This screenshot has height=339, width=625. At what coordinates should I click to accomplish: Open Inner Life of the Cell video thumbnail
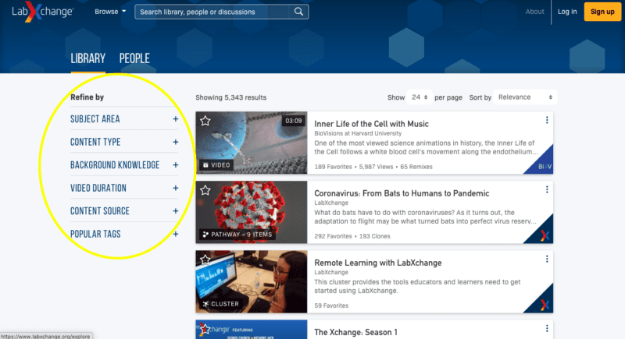[x=252, y=143]
